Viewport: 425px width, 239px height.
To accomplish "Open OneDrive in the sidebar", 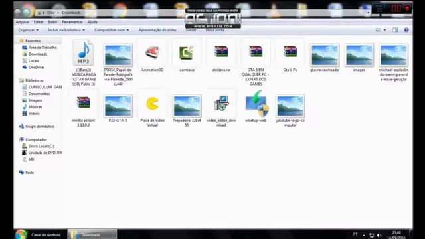I will pyautogui.click(x=36, y=67).
